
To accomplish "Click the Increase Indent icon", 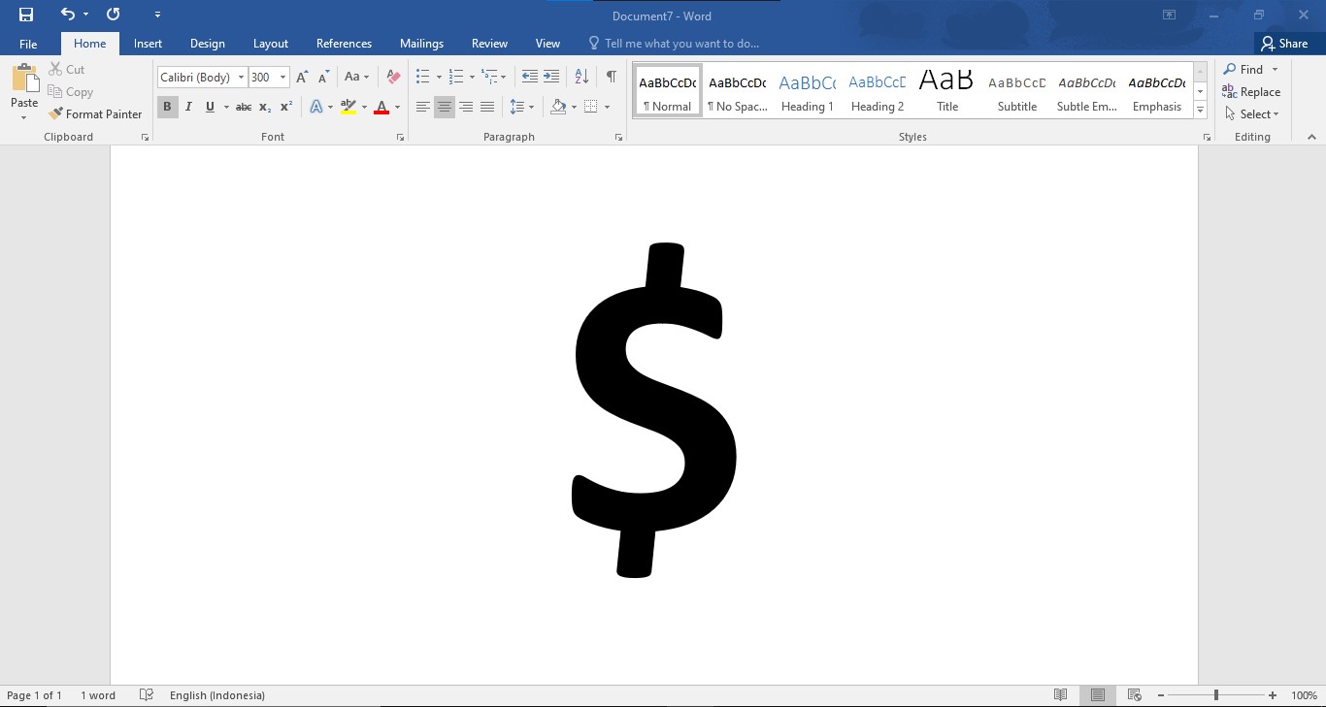I will 551,77.
